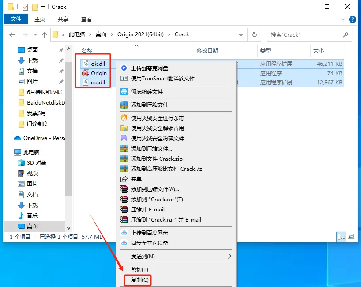Click the TranSmart translate icon
361x287 pixels.
point(124,78)
